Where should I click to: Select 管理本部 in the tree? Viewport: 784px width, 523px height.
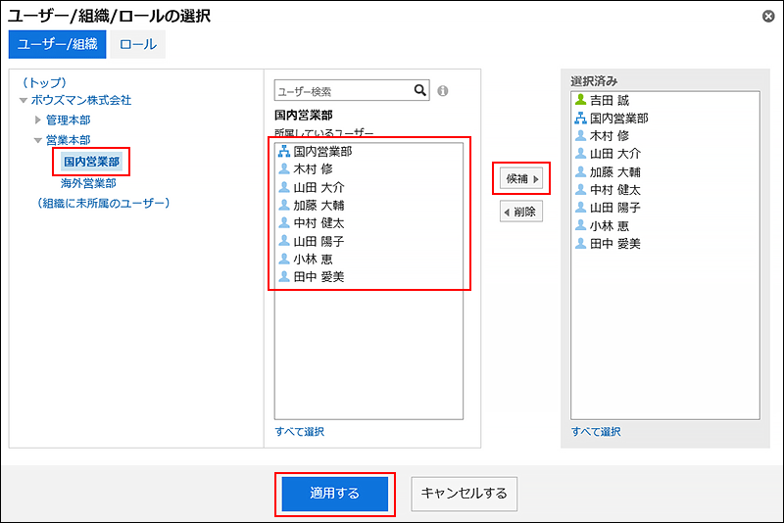(x=69, y=119)
